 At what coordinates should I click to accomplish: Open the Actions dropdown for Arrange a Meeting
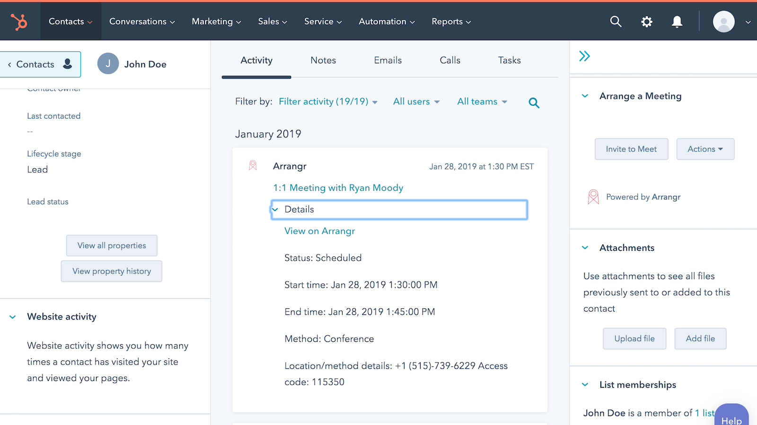pos(704,149)
